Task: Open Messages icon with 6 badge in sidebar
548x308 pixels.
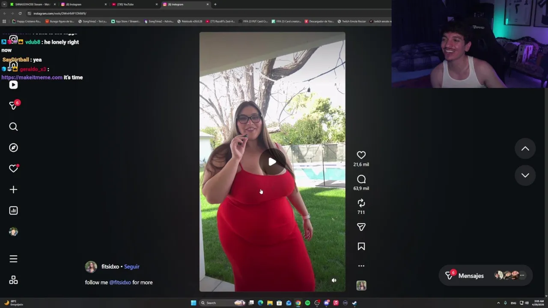Action: click(x=14, y=105)
